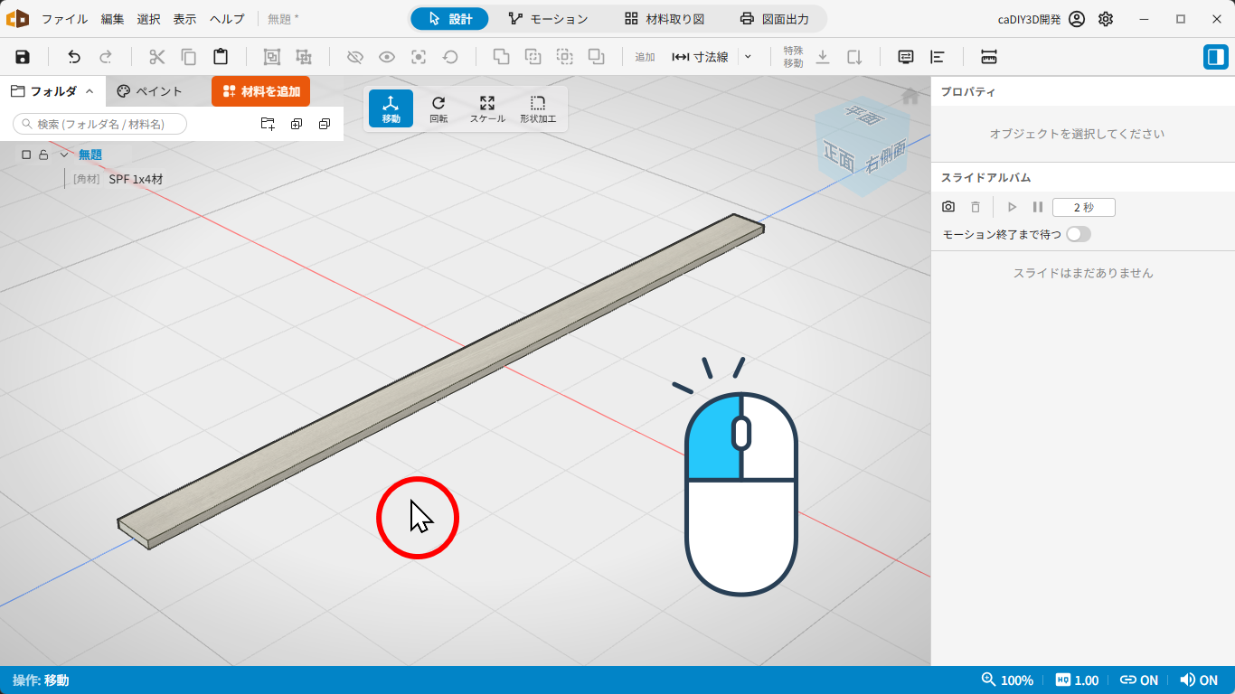Select the Scale (スケール) tool
This screenshot has width=1235, height=694.
click(487, 108)
